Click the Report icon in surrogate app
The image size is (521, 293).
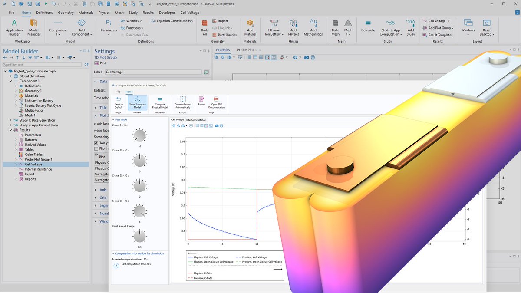click(201, 101)
